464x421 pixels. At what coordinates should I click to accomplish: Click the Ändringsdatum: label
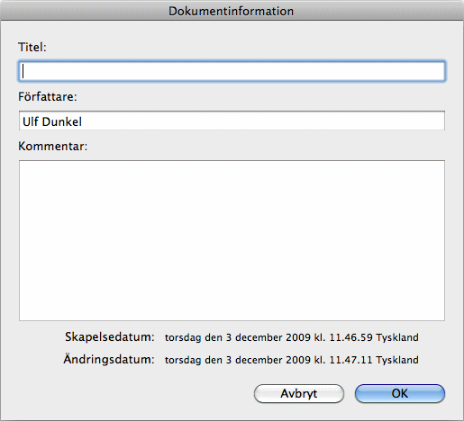pos(109,359)
